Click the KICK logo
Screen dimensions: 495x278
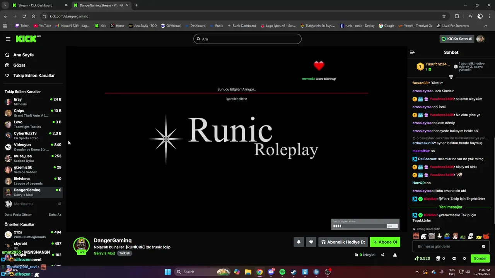(x=28, y=39)
